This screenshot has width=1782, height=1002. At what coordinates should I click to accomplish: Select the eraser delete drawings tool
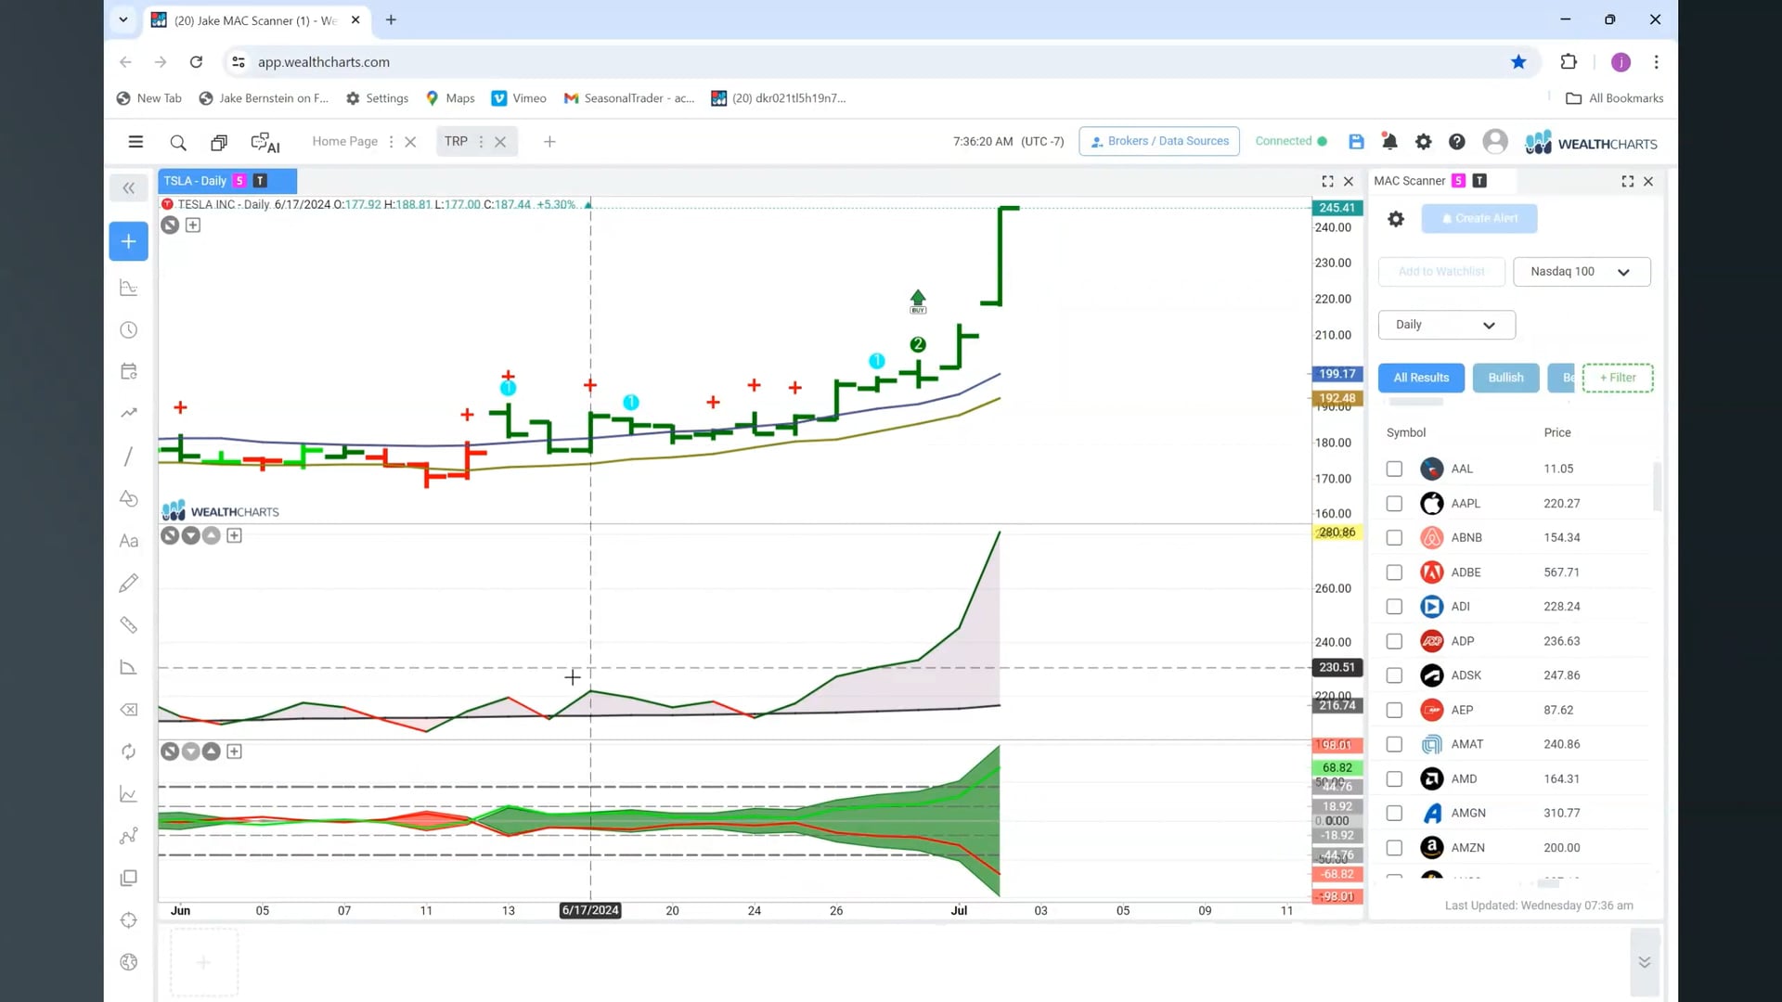click(129, 710)
